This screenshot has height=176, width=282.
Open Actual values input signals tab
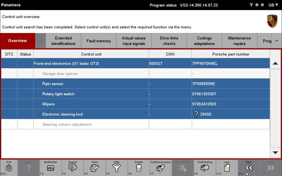click(134, 41)
